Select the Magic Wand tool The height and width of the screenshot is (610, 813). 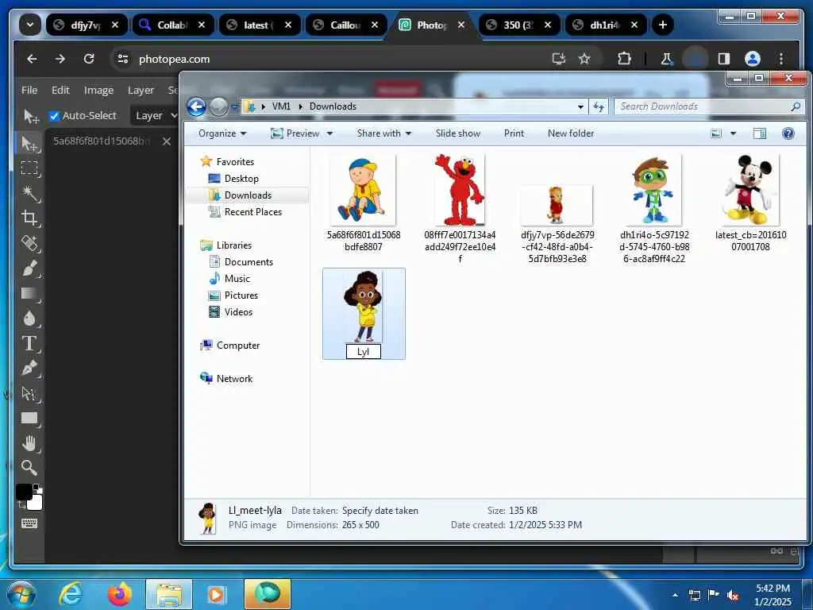pos(29,193)
